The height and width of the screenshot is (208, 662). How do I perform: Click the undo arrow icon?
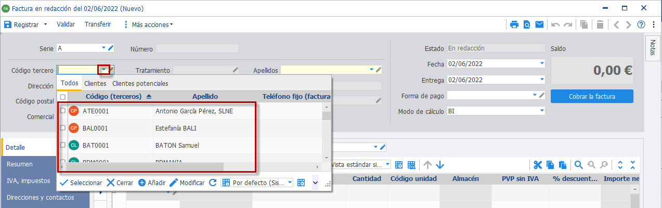[x=555, y=24]
